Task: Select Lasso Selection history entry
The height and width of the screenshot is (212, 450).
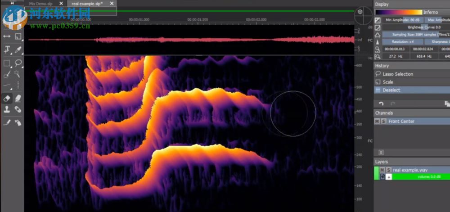Action: point(412,74)
